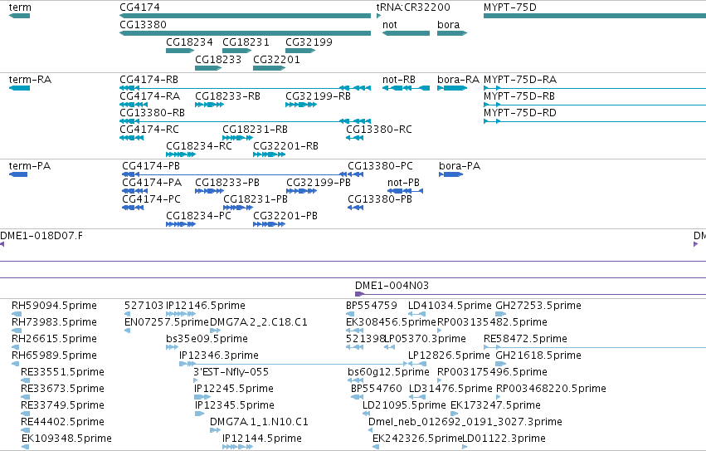The width and height of the screenshot is (706, 451).
Task: Select the CG18234 gene glyph
Action: tap(180, 51)
